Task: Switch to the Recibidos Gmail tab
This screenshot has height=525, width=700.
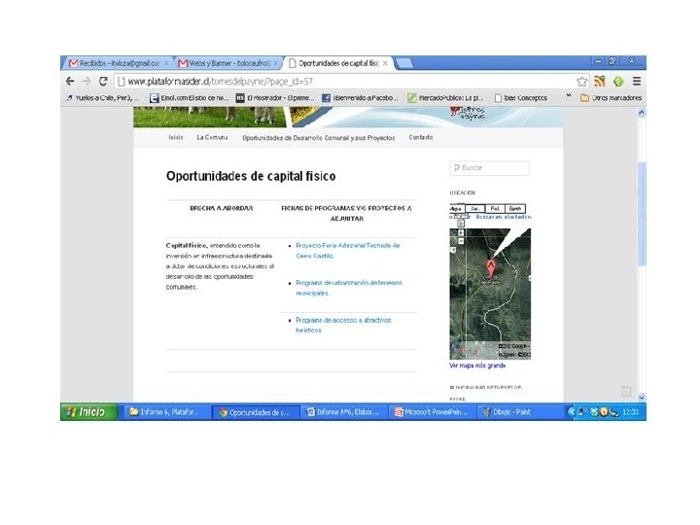Action: pyautogui.click(x=118, y=63)
